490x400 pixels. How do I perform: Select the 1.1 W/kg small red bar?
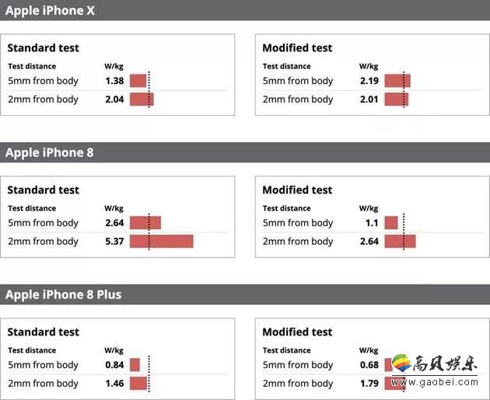coord(391,223)
